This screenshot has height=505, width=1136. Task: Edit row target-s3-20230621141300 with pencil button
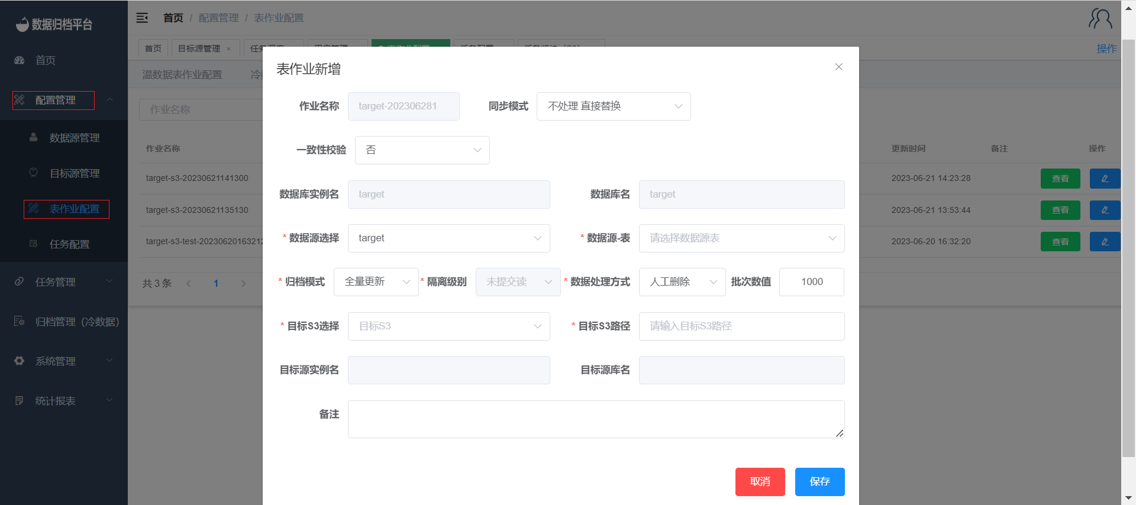tap(1105, 179)
